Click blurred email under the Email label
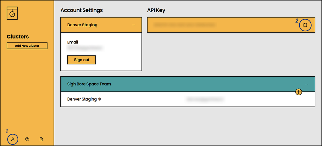The height and width of the screenshot is (146, 322). click(x=85, y=48)
